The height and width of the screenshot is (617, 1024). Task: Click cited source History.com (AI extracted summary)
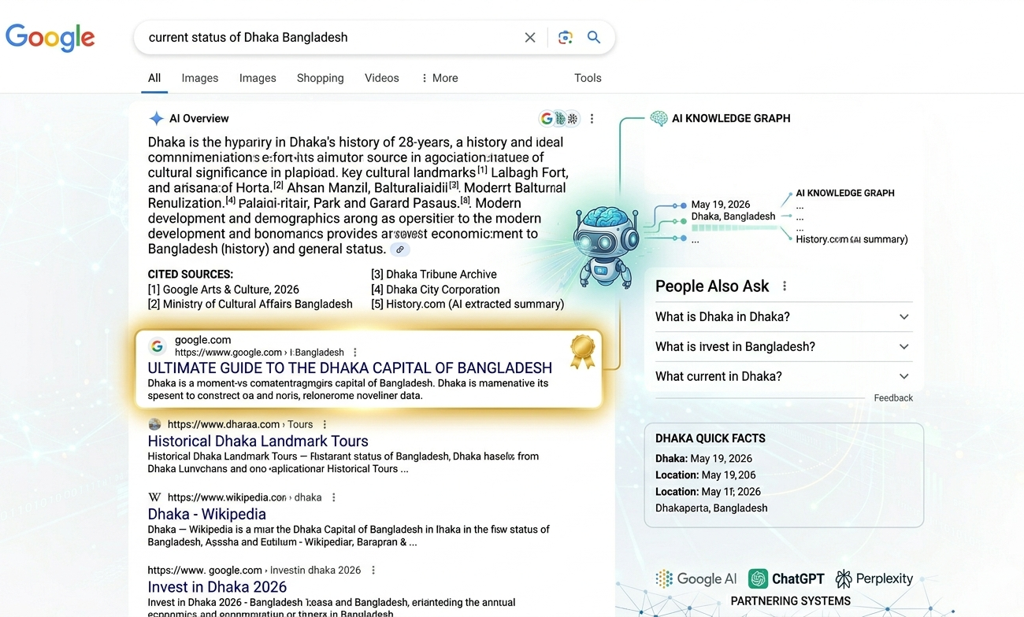click(x=468, y=305)
